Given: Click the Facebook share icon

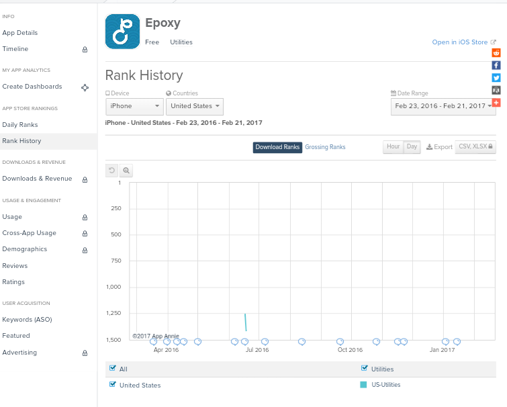Looking at the screenshot, I should [496, 65].
